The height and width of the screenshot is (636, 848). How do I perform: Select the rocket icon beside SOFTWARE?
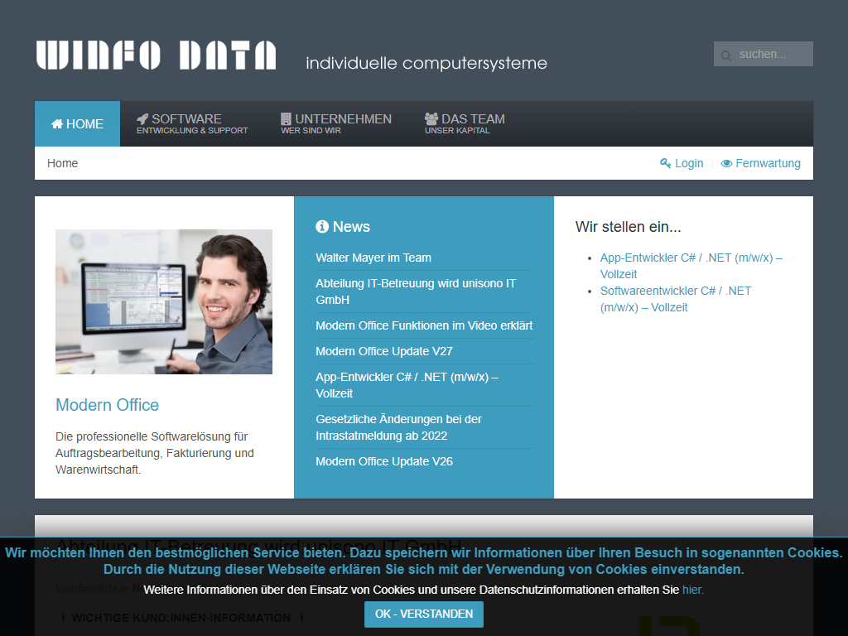pyautogui.click(x=142, y=118)
